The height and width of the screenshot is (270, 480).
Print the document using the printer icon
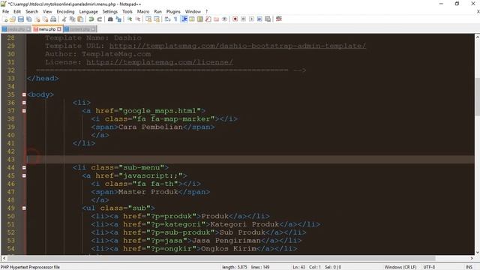click(x=53, y=19)
